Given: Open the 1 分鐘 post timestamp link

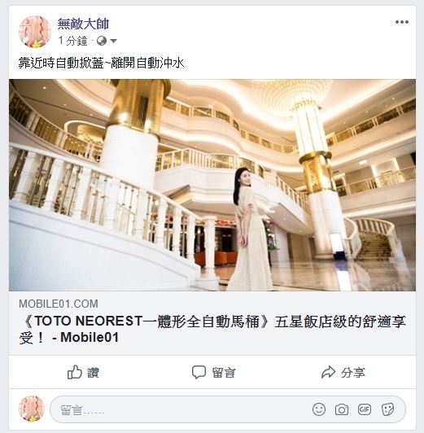Looking at the screenshot, I should (72, 41).
